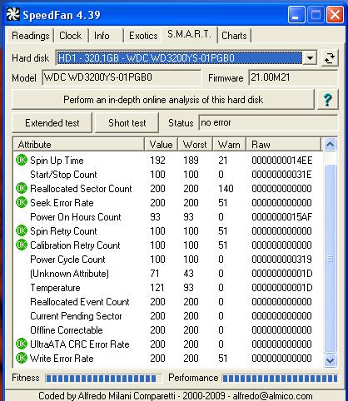Select the Reallocated Event Count row
The image size is (348, 401).
pyautogui.click(x=168, y=302)
